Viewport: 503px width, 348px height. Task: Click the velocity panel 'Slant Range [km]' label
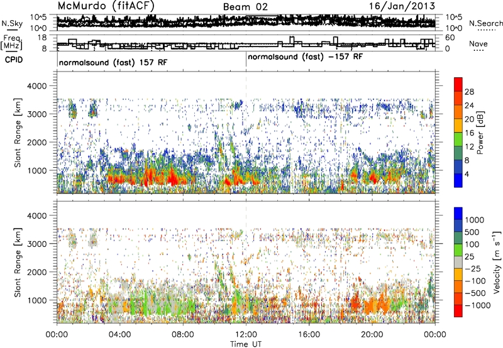tap(18, 262)
